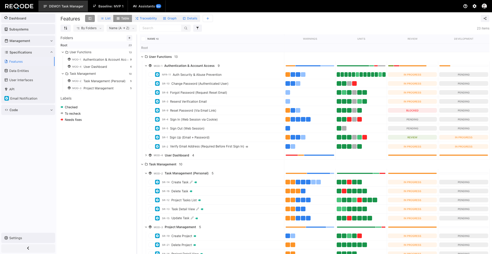This screenshot has width=492, height=254.
Task: Click the search magnifier icon
Action: (x=186, y=28)
